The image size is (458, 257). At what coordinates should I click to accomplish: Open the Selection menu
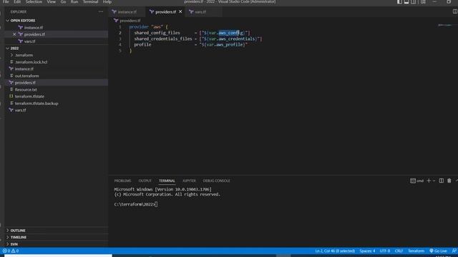(x=34, y=1)
